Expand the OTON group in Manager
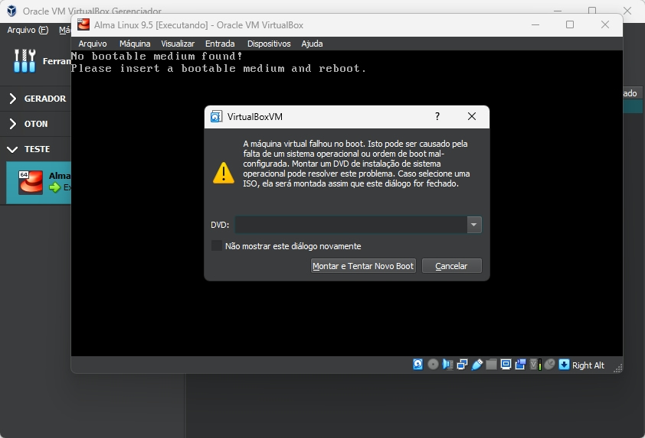The image size is (645, 438). [x=13, y=124]
